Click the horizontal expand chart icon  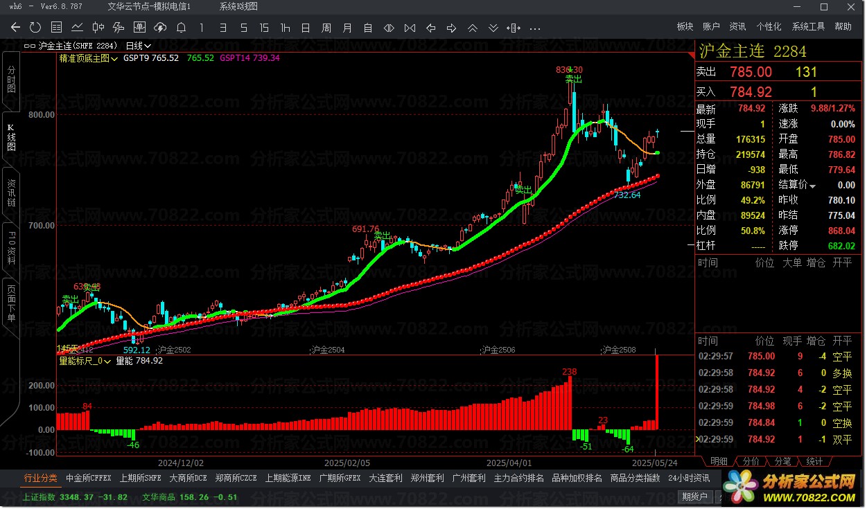click(389, 28)
